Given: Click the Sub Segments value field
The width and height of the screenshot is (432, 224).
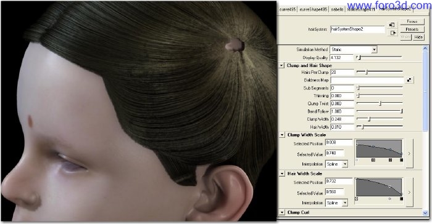Looking at the screenshot, I should pos(342,88).
